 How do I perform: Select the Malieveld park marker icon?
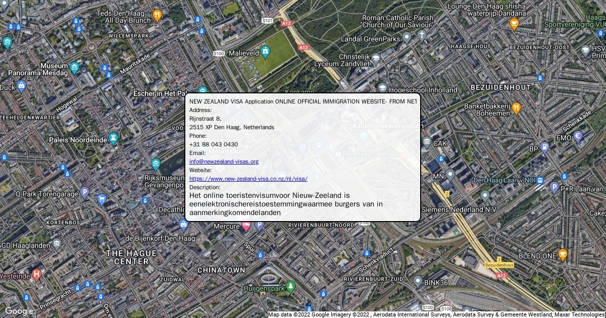coord(265,51)
